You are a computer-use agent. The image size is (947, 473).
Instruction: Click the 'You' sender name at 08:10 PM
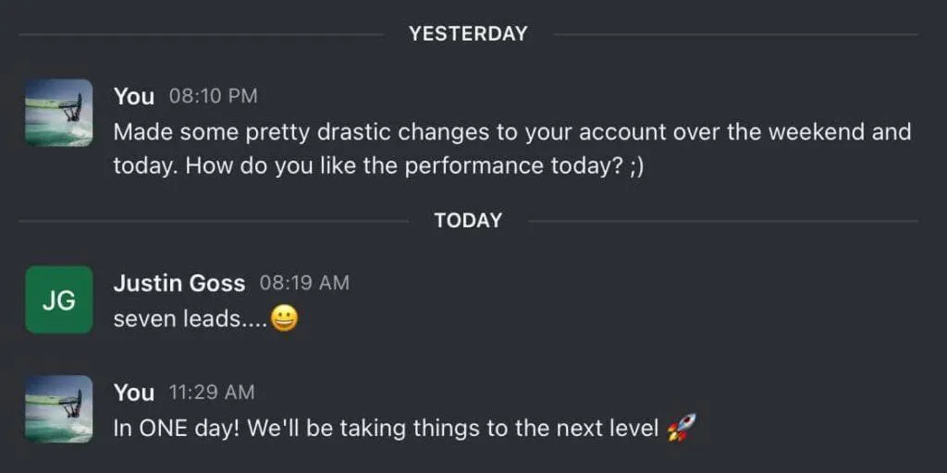134,96
